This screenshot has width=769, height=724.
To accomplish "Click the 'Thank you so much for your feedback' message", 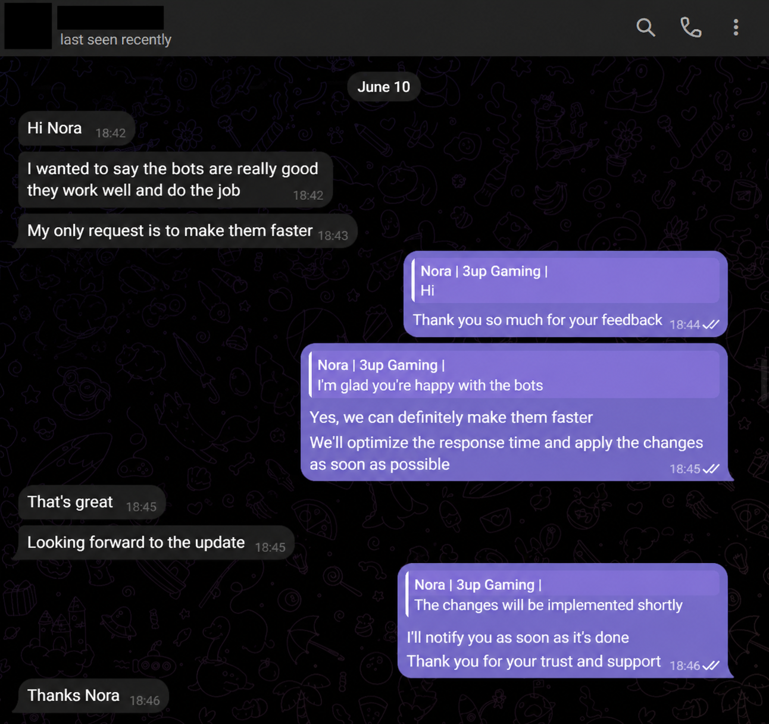I will [x=565, y=294].
